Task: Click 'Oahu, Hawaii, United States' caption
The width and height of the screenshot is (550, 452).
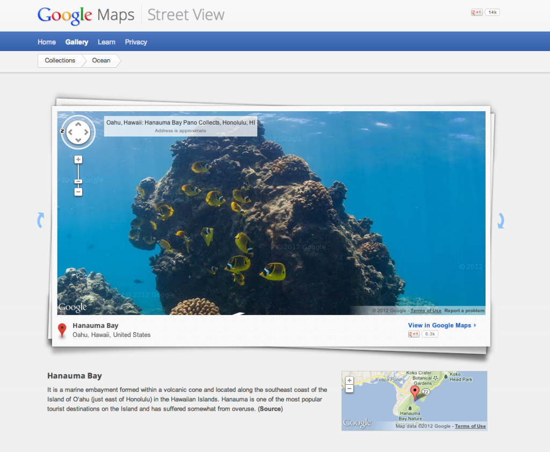Action: (112, 335)
